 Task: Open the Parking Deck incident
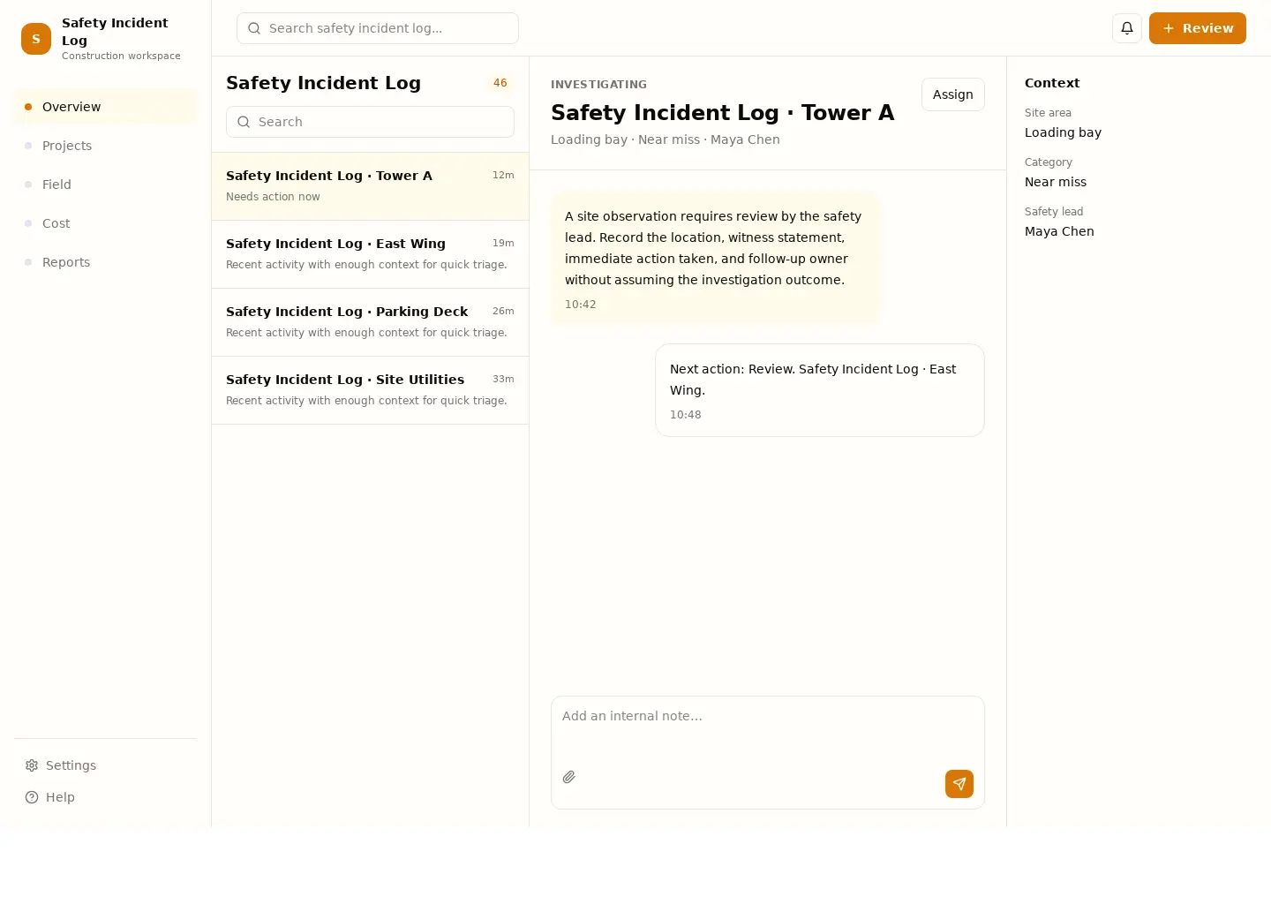pyautogui.click(x=371, y=322)
